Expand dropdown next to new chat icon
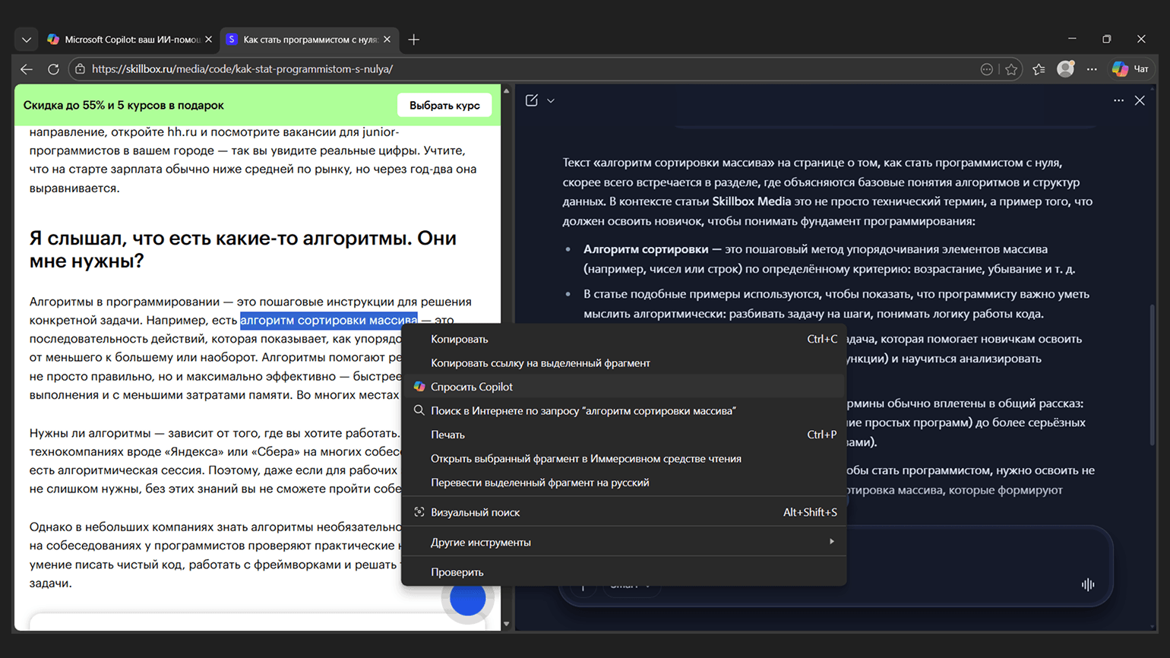1170x658 pixels. tap(551, 101)
